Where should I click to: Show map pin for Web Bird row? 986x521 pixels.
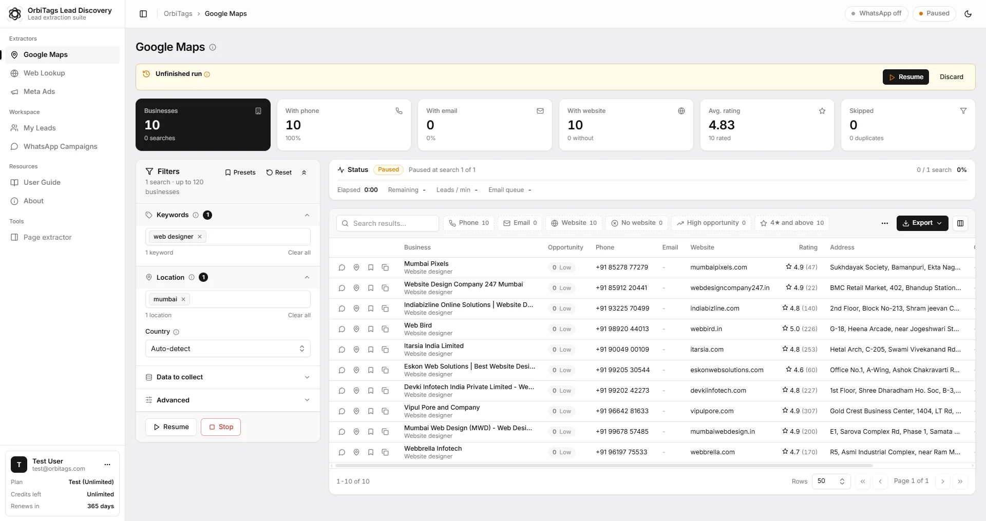[356, 329]
